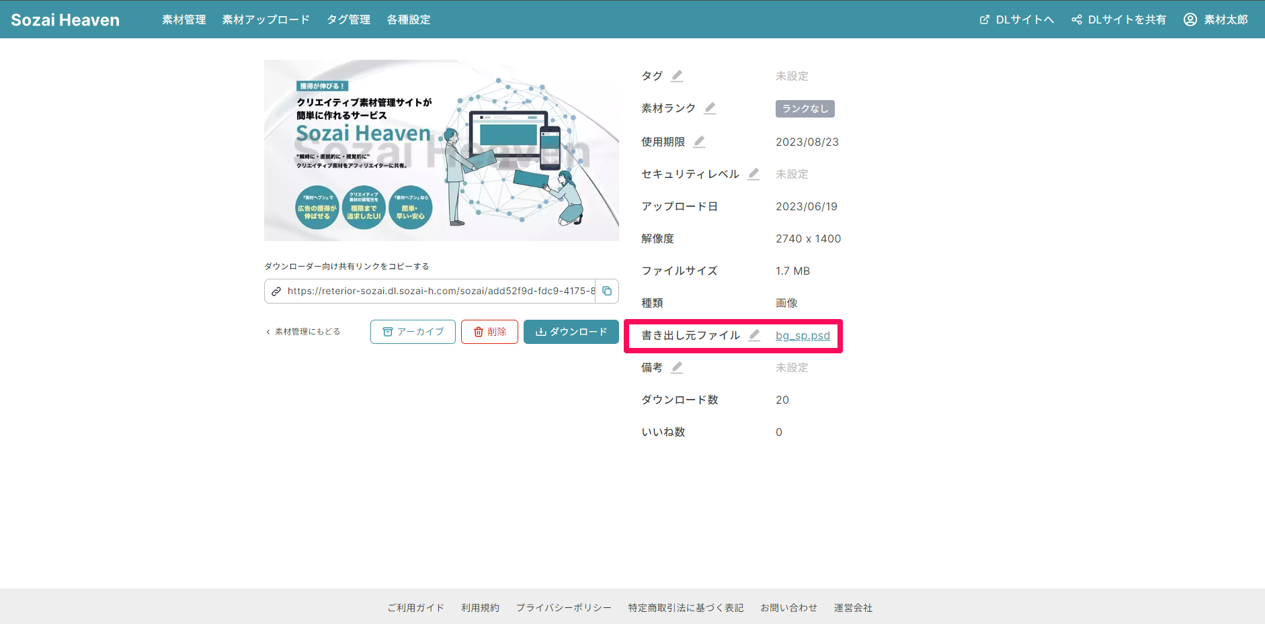Click the user avatar icon beside 素材太郎
1265x624 pixels.
tap(1190, 19)
